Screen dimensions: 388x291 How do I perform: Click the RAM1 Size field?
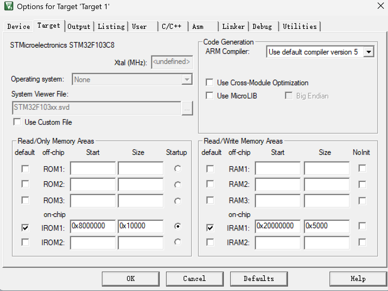(327, 168)
